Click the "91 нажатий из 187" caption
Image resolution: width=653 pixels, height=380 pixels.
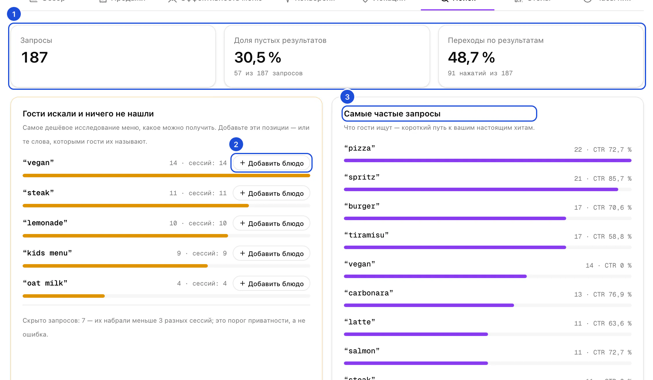(x=480, y=73)
